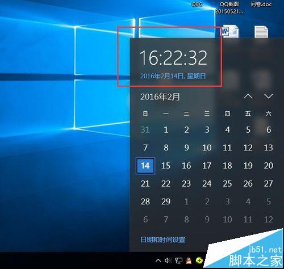
Task: Select day 17 in calendar
Action: (207, 166)
